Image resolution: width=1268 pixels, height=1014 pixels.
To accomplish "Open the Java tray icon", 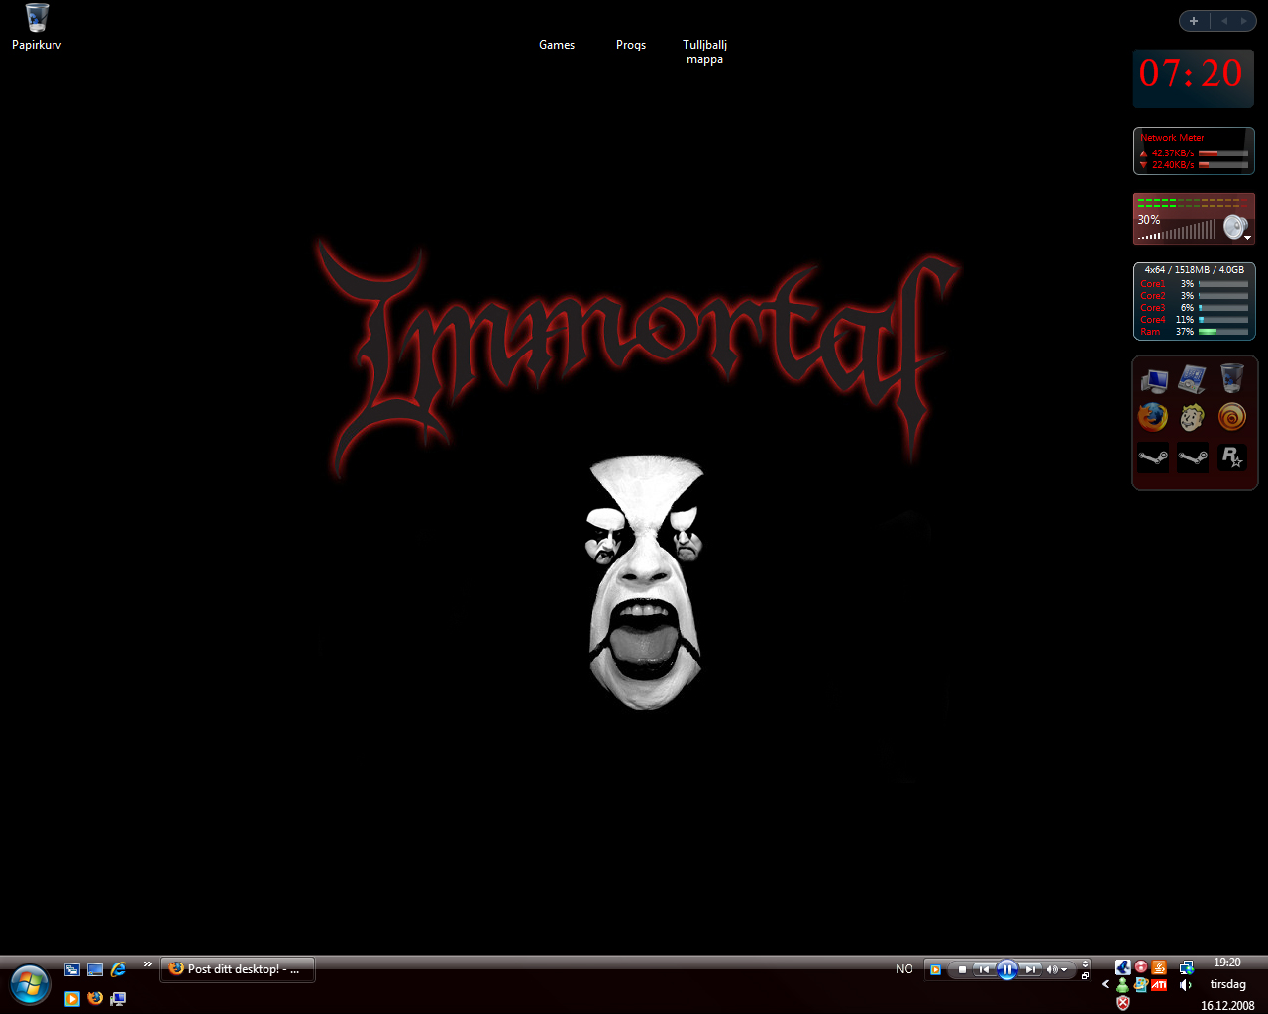I will click(x=1159, y=967).
